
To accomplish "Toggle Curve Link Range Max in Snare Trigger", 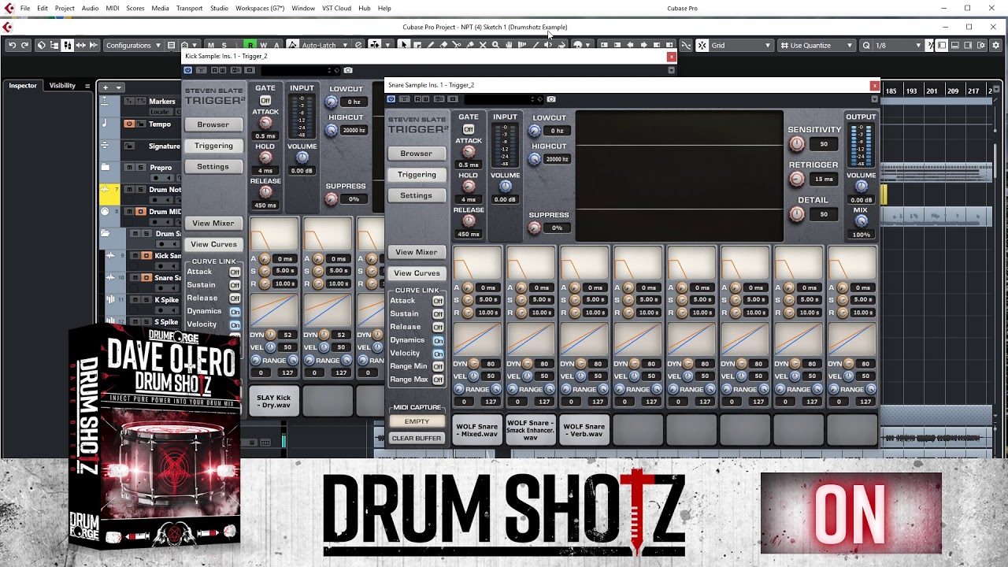I will [438, 380].
